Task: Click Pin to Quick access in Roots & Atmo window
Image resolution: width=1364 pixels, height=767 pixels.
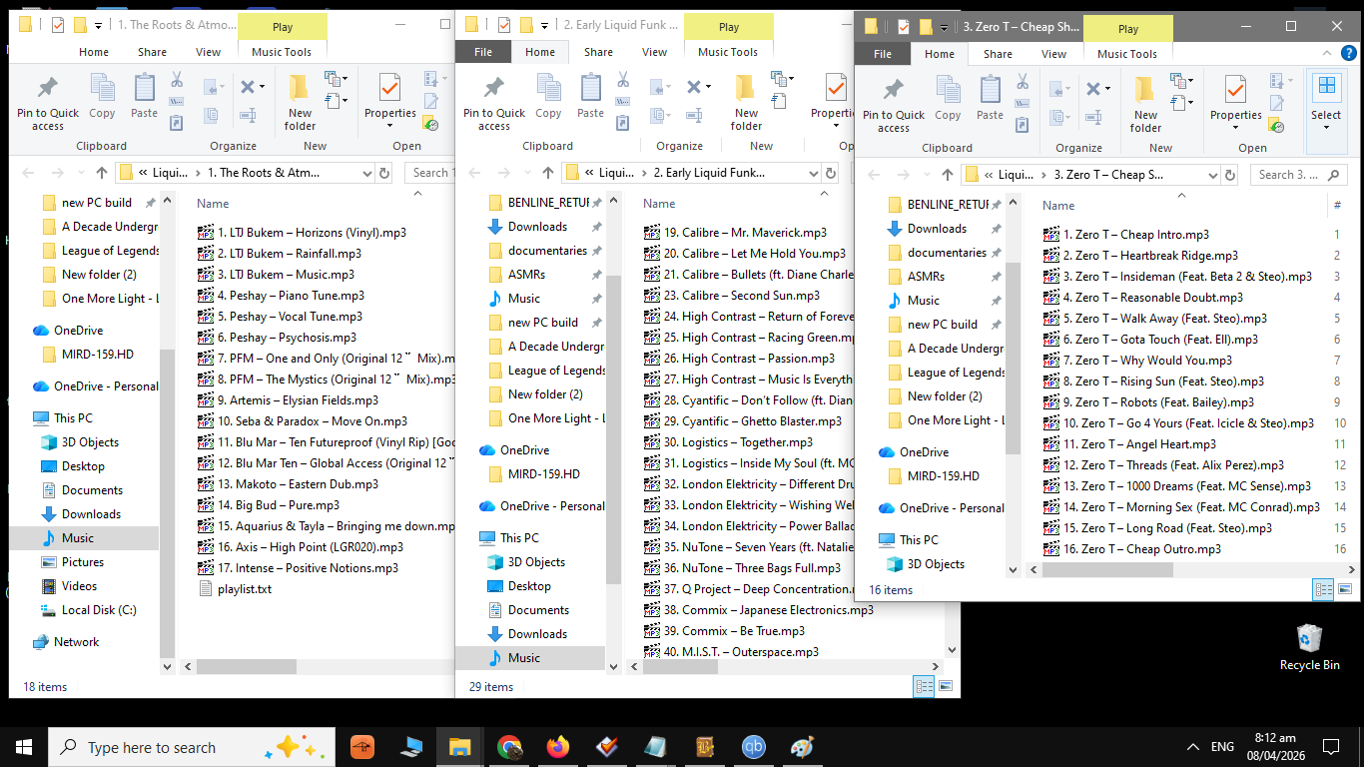Action: pos(48,101)
